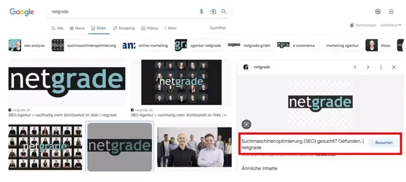Click the Lens icon on preview image

pos(247,125)
